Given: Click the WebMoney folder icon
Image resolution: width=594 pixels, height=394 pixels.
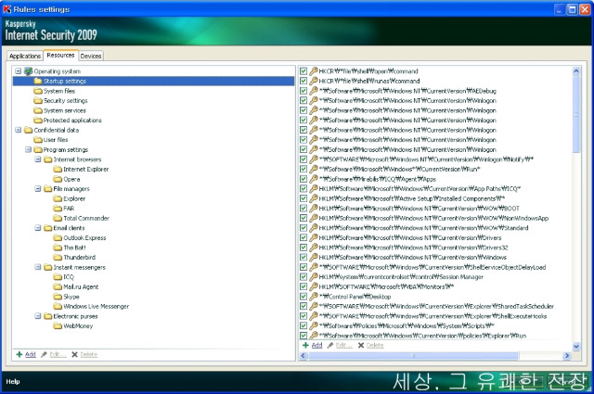Looking at the screenshot, I should click(58, 326).
